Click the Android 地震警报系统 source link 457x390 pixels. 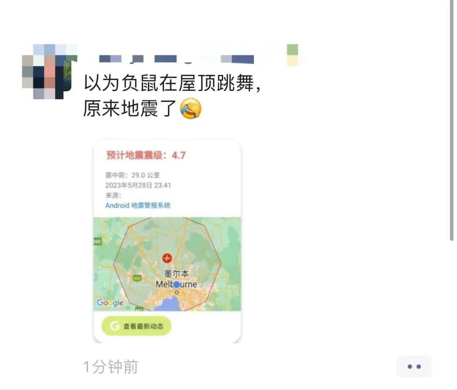point(138,205)
